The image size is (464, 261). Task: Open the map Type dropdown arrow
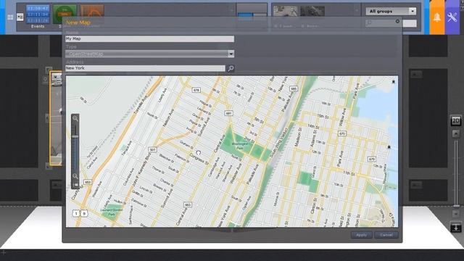tap(231, 54)
